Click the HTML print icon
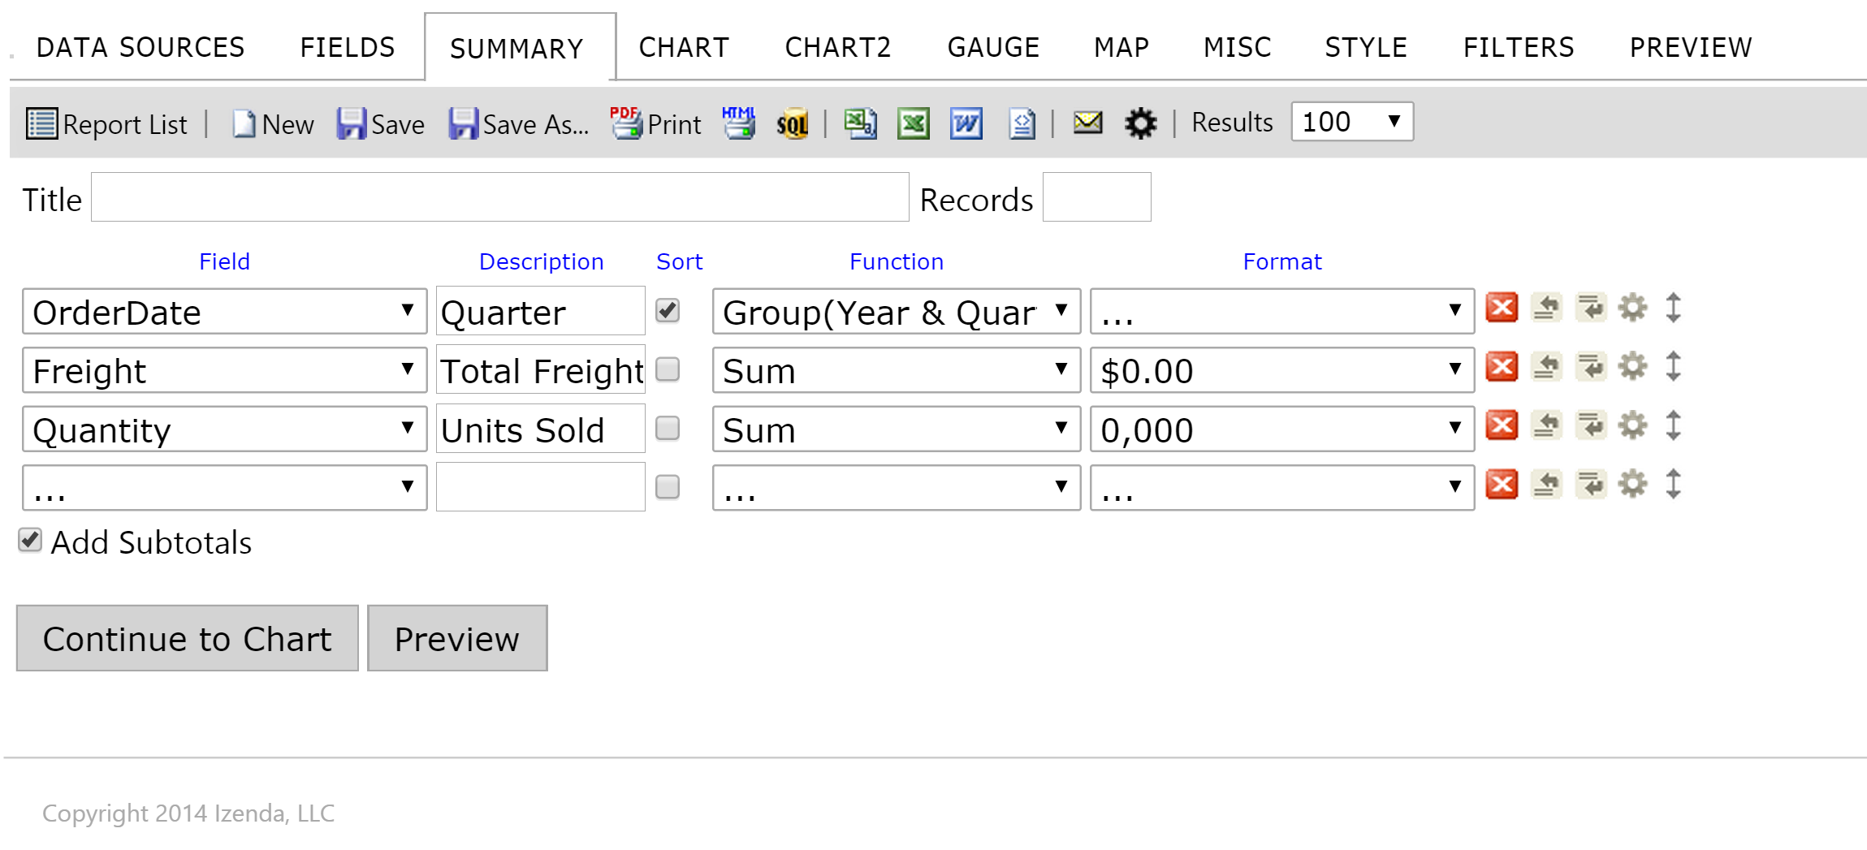This screenshot has width=1867, height=850. 739,123
